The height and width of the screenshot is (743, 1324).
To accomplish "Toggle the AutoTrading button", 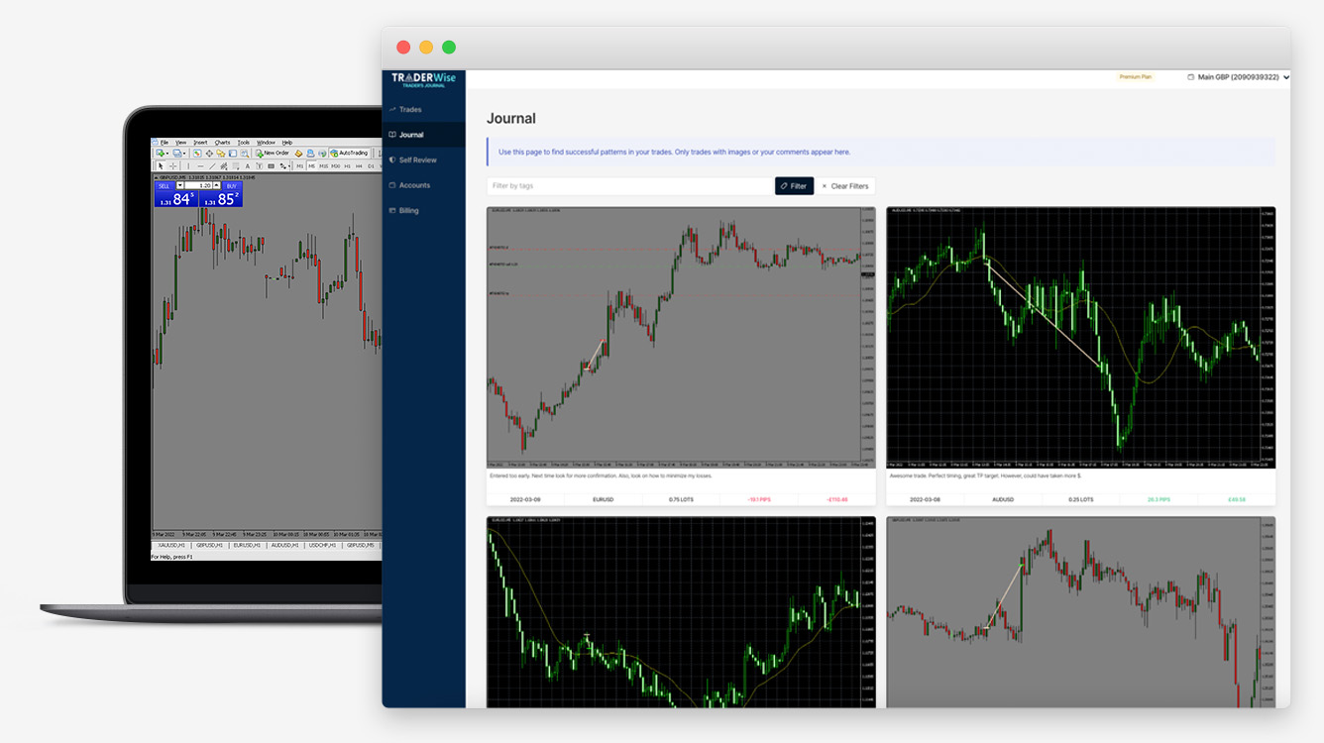I will click(349, 154).
